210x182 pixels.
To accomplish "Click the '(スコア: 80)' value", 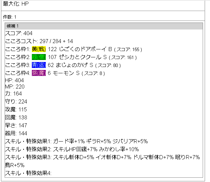I will click(108, 65).
